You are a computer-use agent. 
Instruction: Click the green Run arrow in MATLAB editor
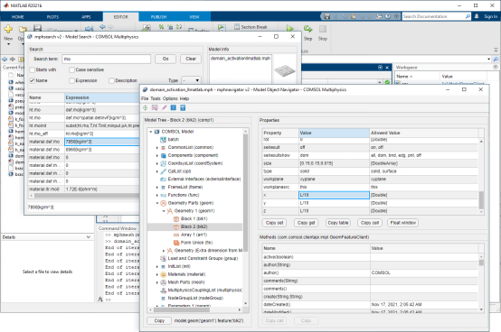(x=290, y=29)
